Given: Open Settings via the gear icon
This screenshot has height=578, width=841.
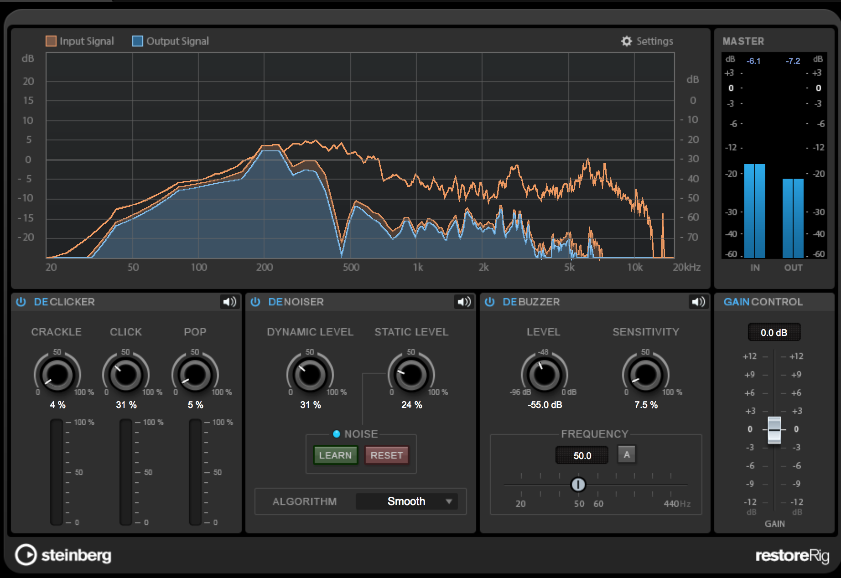Looking at the screenshot, I should (627, 41).
